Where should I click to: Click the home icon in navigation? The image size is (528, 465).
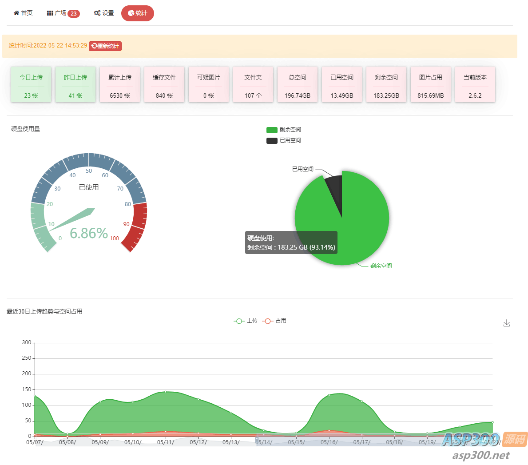tap(16, 13)
